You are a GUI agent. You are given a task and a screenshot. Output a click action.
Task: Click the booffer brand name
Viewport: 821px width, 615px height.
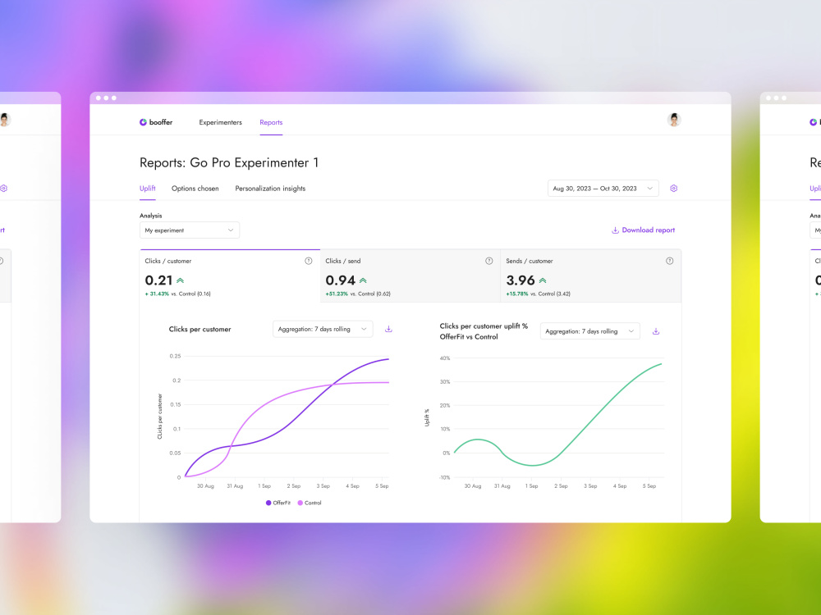click(x=161, y=122)
